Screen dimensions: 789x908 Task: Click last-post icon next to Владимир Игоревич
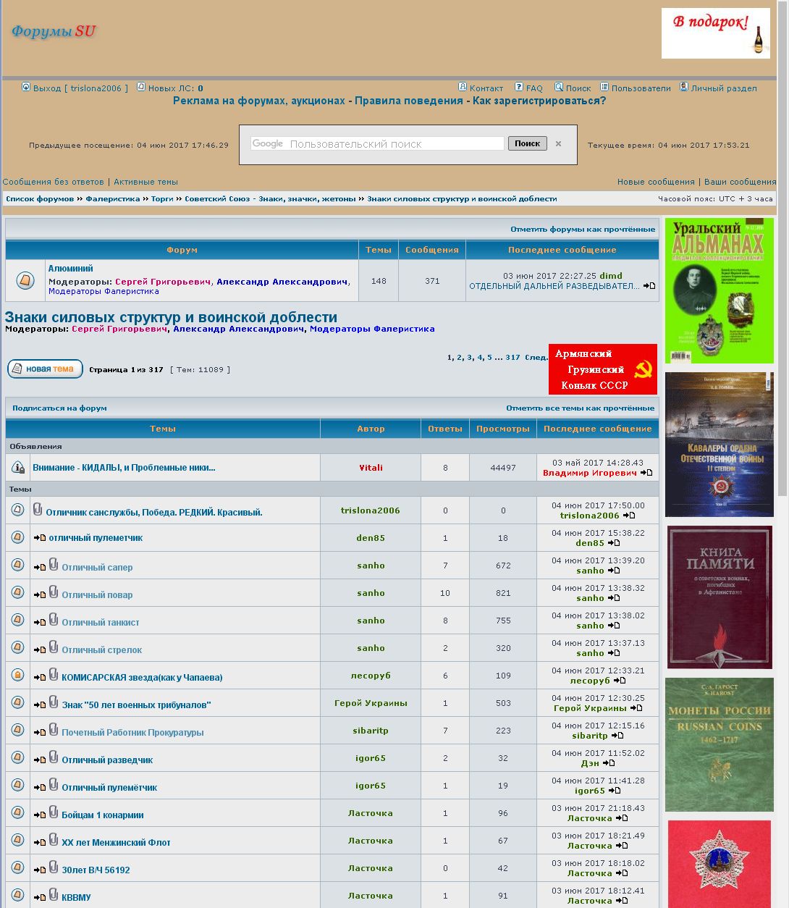pos(646,473)
